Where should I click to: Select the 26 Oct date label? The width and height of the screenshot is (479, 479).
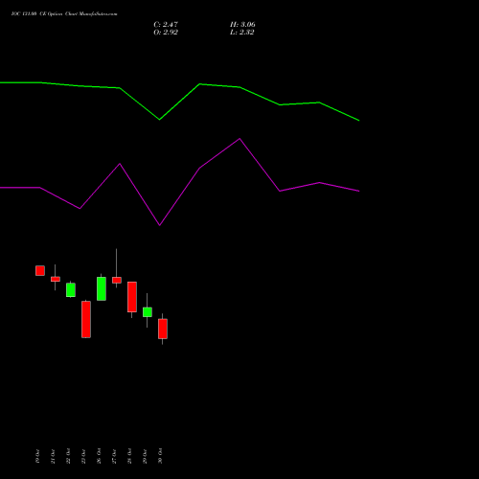pyautogui.click(x=99, y=456)
